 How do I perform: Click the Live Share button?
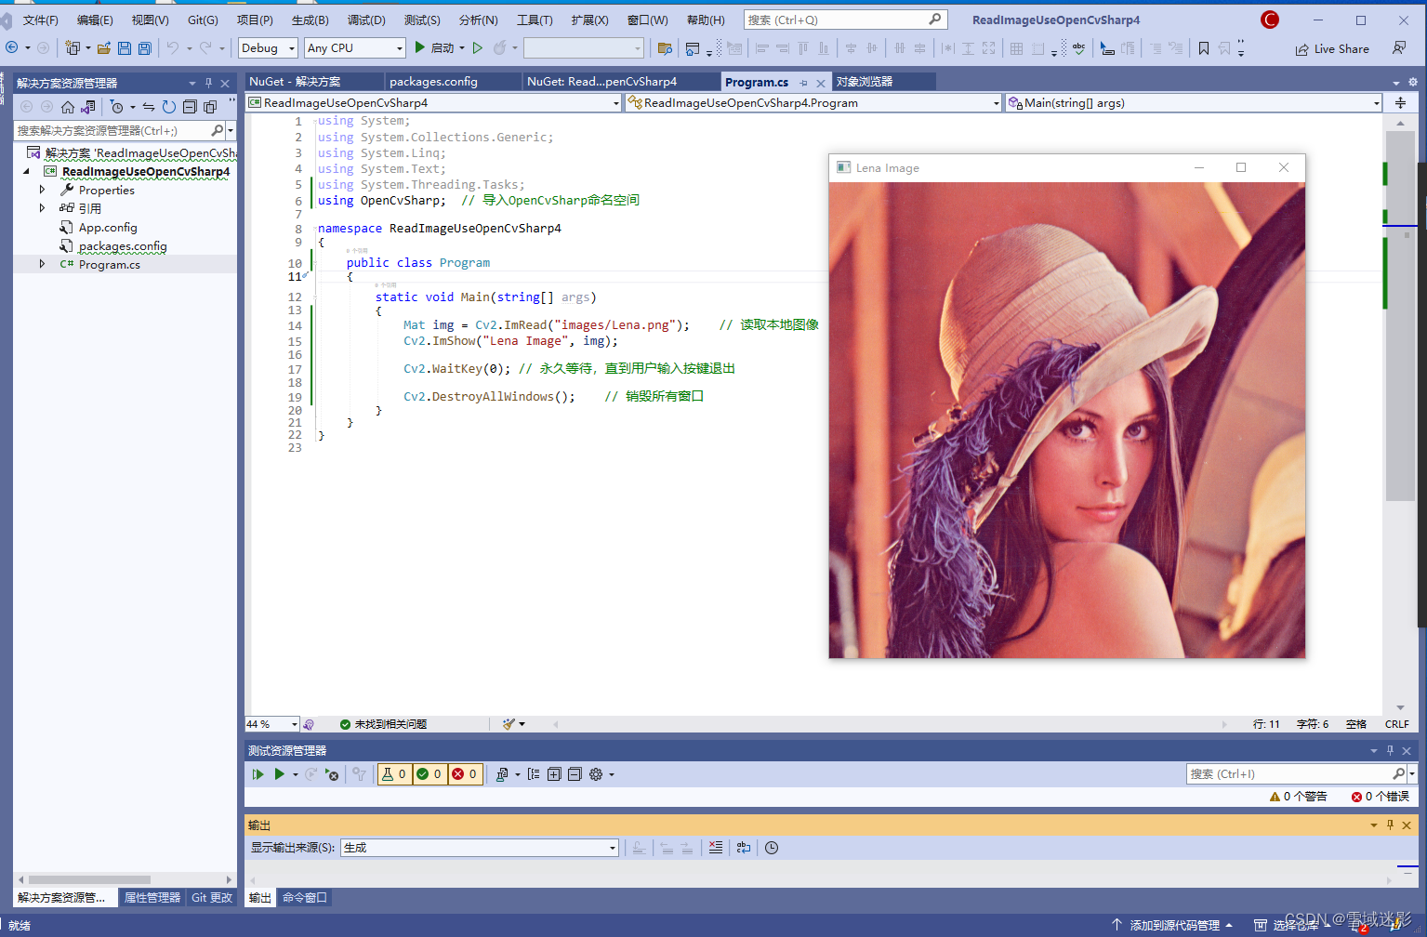(x=1332, y=48)
